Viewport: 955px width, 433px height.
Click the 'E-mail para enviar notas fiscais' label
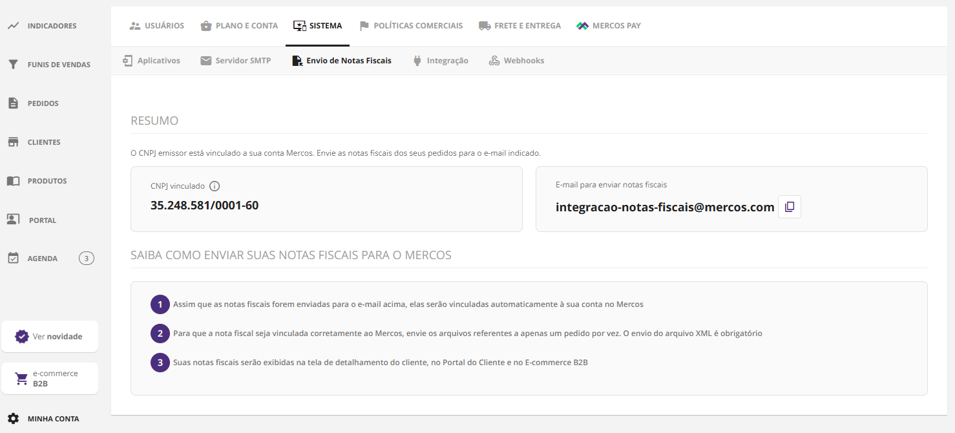[611, 185]
